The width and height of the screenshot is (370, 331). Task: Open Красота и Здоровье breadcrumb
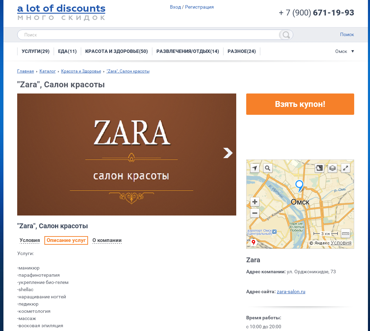pos(81,71)
